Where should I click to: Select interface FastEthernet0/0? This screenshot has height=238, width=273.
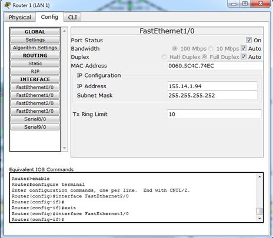pyautogui.click(x=35, y=88)
